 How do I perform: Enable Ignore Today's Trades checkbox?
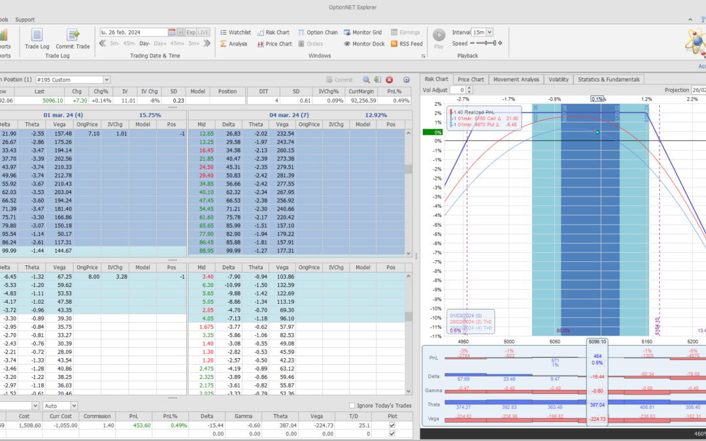point(353,406)
